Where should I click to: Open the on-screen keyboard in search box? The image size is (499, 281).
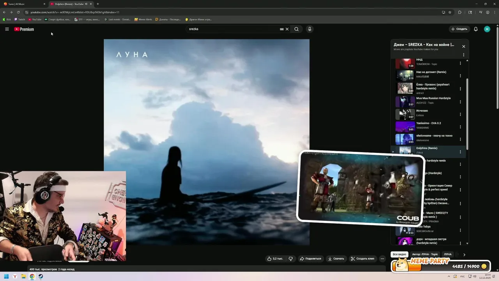click(x=281, y=29)
